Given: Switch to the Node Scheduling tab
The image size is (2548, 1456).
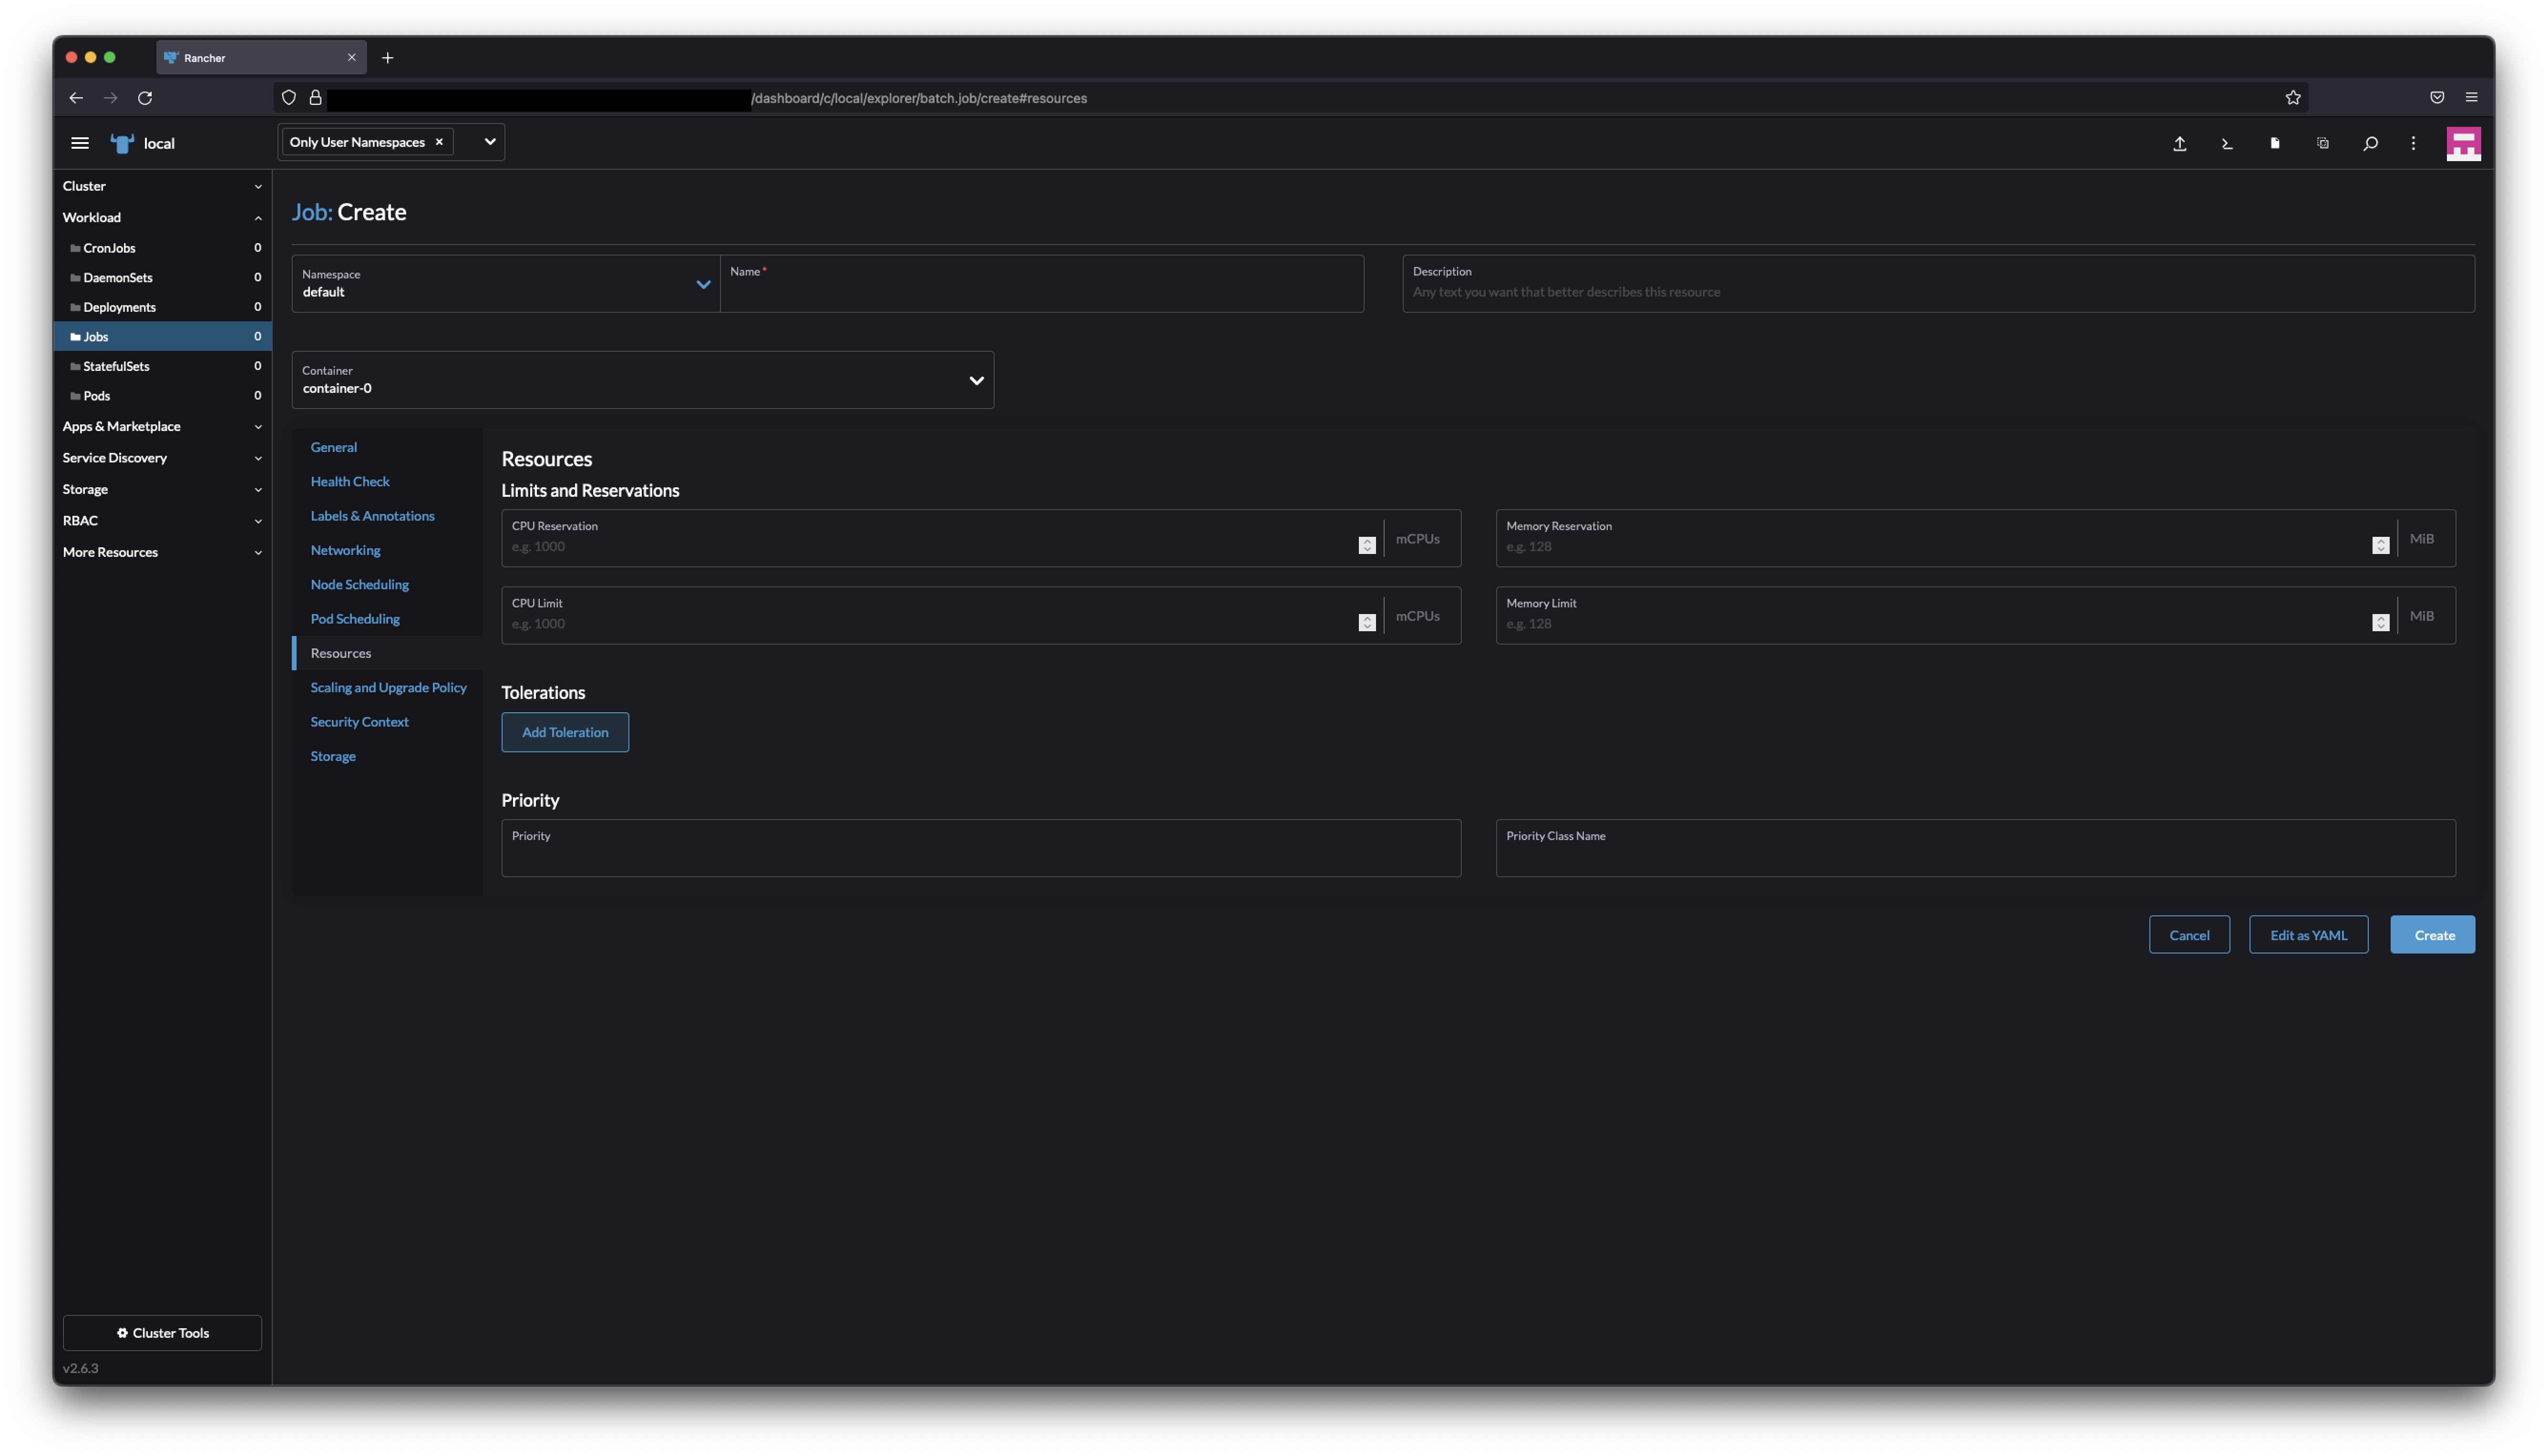Looking at the screenshot, I should 359,584.
